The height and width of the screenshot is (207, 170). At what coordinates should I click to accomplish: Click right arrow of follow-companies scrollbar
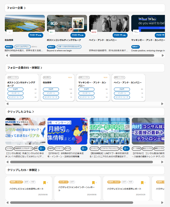[163, 56]
